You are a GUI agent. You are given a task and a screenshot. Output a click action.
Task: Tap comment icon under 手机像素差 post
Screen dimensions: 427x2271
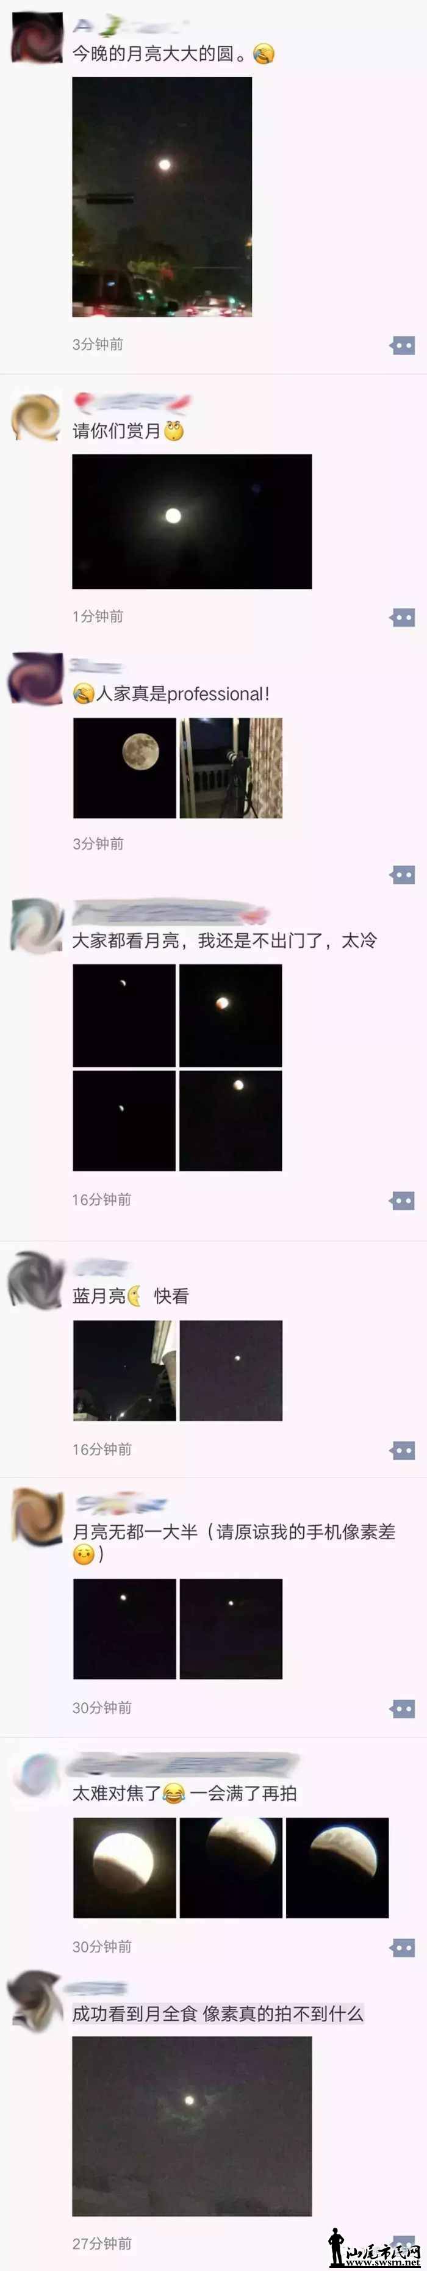click(x=403, y=1710)
